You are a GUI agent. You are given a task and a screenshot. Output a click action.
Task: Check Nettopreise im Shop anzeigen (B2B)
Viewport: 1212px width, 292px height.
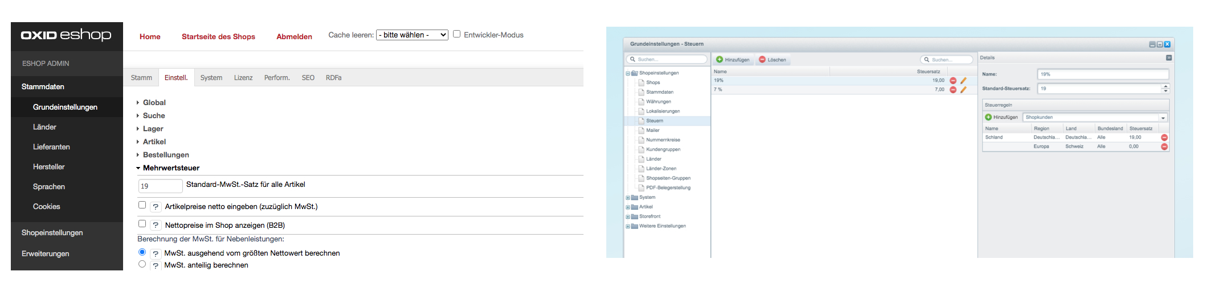pos(142,224)
